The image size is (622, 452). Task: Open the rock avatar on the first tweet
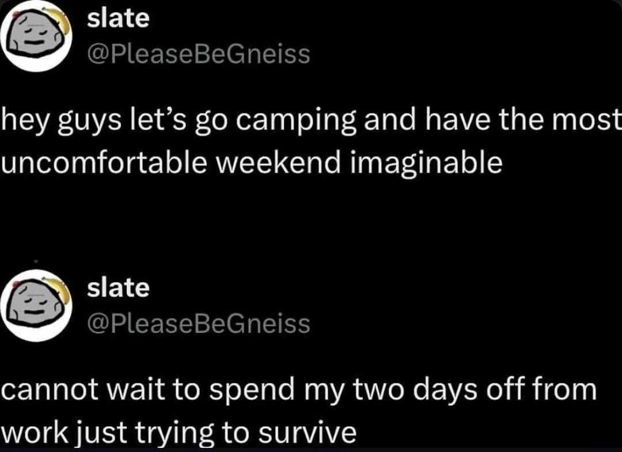36,36
